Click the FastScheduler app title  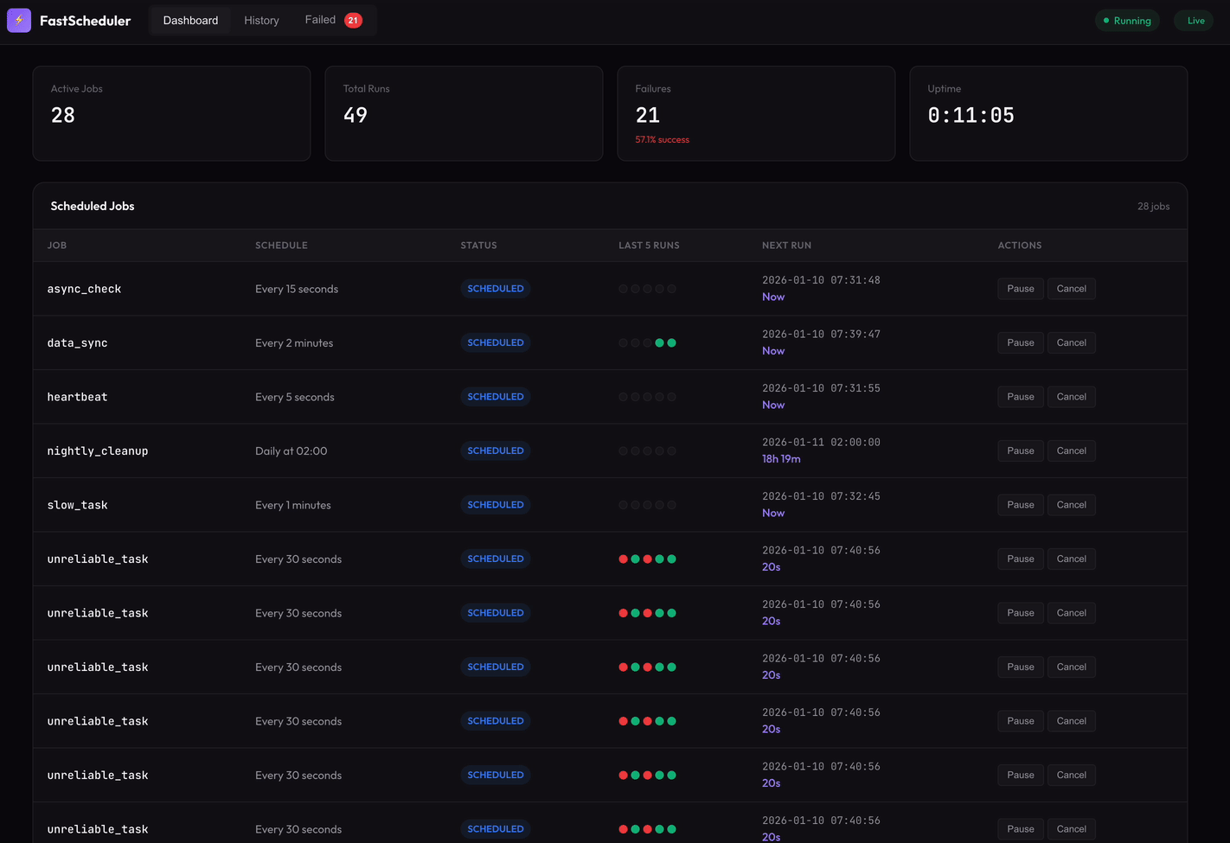click(85, 21)
